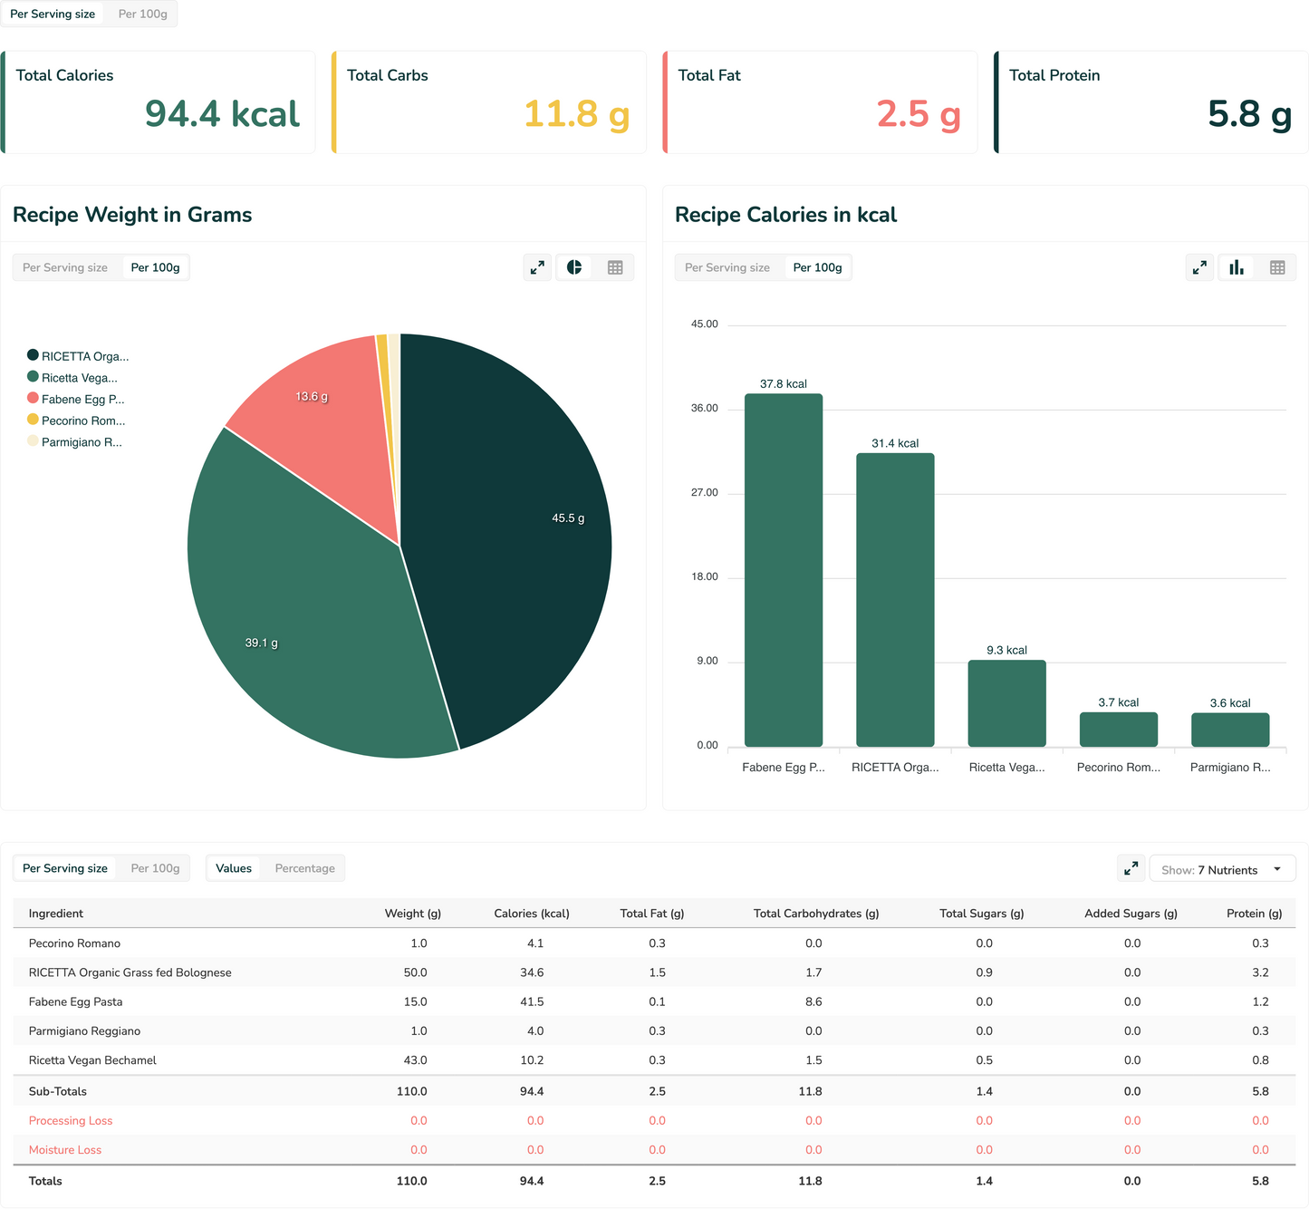The image size is (1309, 1209).
Task: Click the Ingredient column header
Action: click(x=56, y=914)
